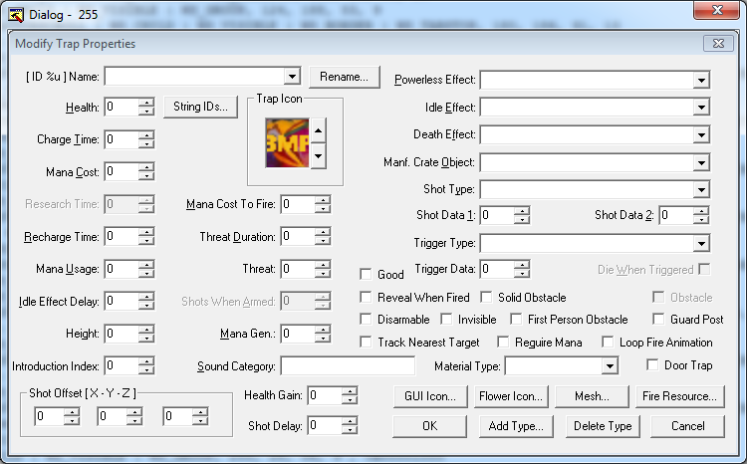747x464 pixels.
Task: Toggle Loop Fire Animation checkbox
Action: click(608, 343)
